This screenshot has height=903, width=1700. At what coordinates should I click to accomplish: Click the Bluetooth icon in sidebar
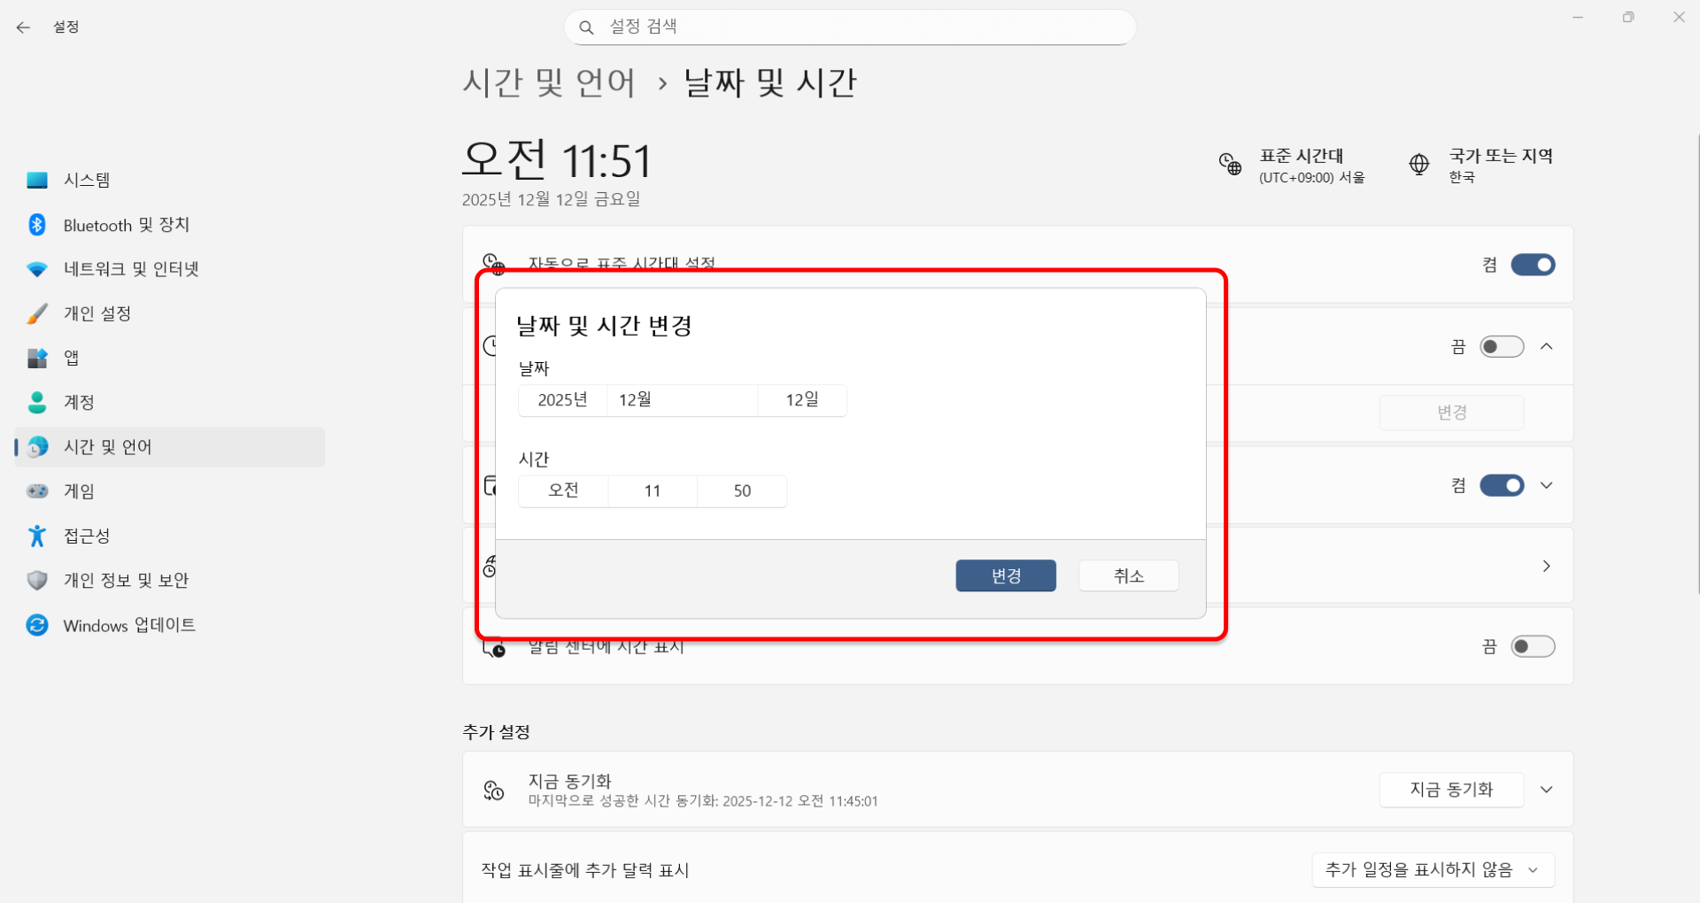37,225
